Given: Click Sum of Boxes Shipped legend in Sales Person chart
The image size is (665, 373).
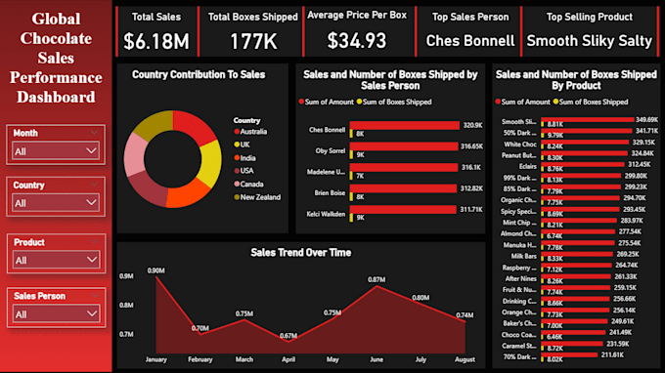Looking at the screenshot, I should tap(394, 102).
